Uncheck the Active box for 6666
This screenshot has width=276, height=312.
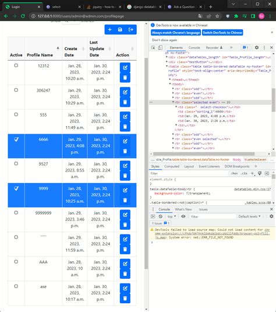click(x=16, y=139)
